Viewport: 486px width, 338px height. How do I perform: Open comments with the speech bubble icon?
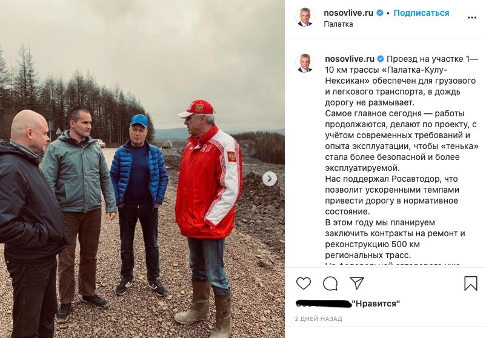click(330, 283)
